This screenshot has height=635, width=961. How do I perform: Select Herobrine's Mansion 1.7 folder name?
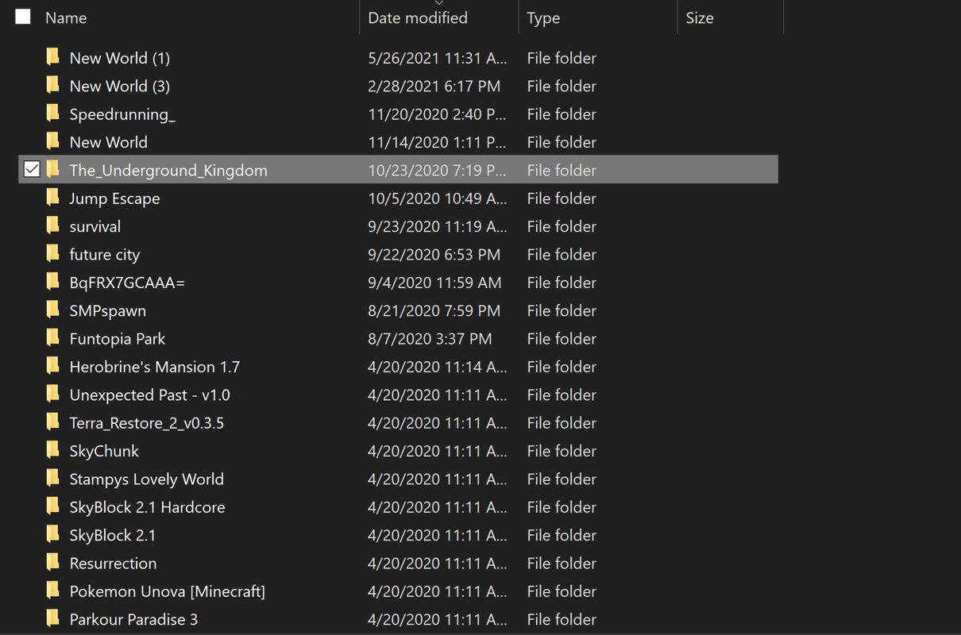155,367
